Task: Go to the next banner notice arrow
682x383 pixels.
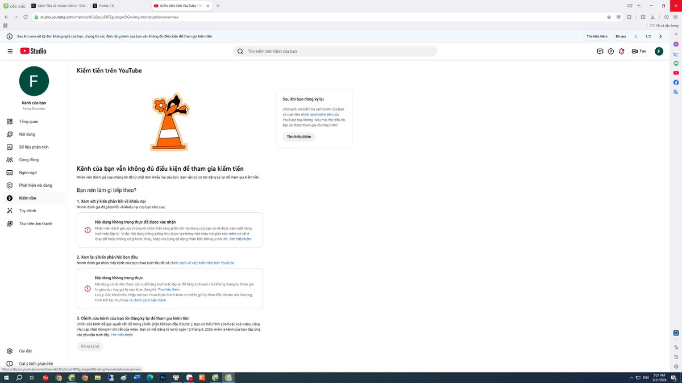Action: [660, 36]
